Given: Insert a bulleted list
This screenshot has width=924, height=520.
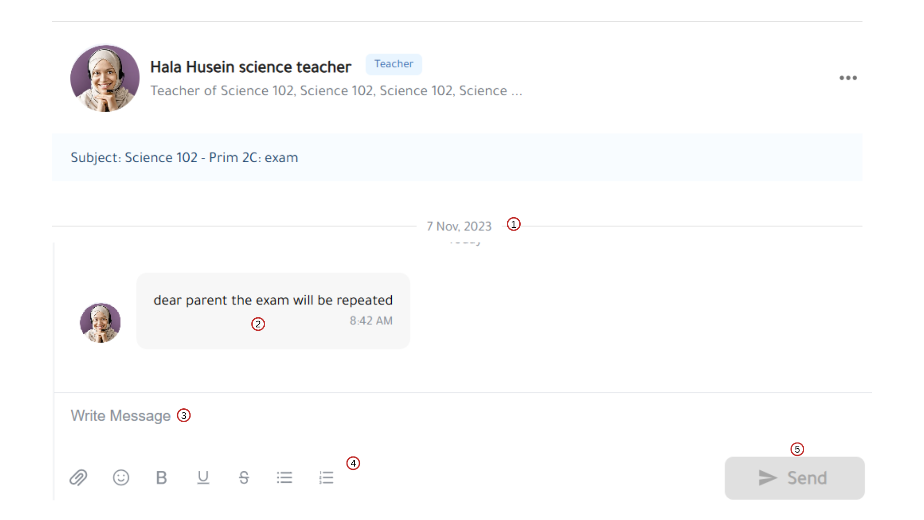Looking at the screenshot, I should click(x=284, y=478).
